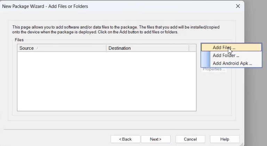
Task: Close the wizard using the X icon
Action: (x=238, y=6)
